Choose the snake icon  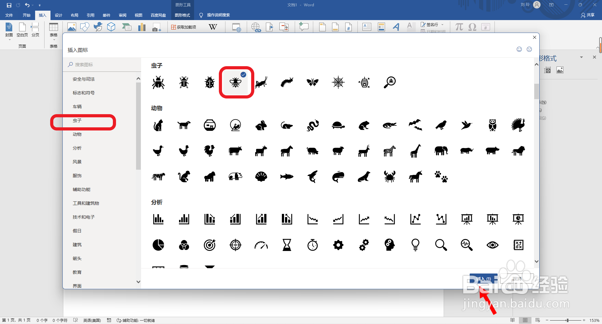(x=313, y=125)
